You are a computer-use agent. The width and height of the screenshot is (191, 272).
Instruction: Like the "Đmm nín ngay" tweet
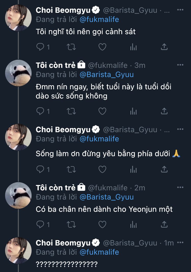tap(102, 111)
